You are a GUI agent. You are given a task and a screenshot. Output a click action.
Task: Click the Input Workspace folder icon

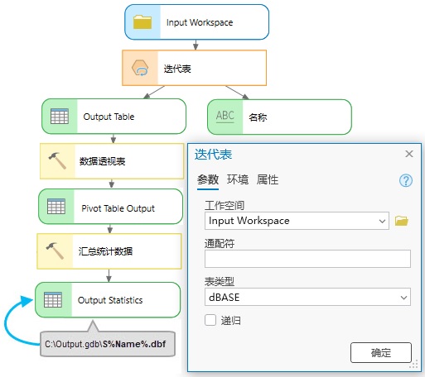click(142, 22)
